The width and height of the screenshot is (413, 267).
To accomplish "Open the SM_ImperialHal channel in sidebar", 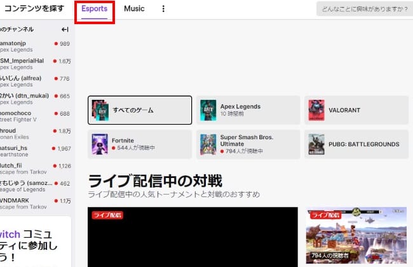I will pyautogui.click(x=36, y=64).
